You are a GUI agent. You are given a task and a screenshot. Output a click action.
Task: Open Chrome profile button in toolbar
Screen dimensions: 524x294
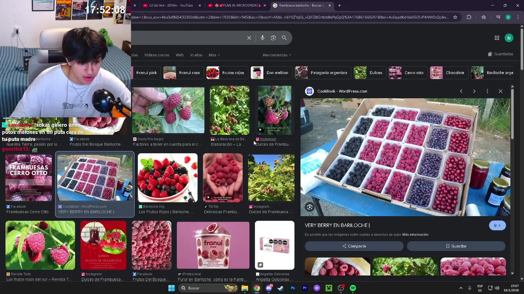508,17
